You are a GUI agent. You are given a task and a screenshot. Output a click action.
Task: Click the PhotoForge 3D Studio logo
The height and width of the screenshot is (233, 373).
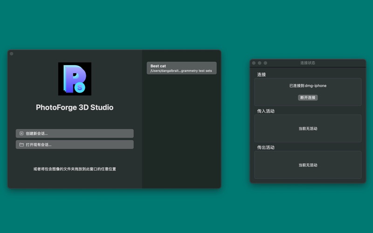point(75,79)
